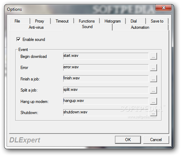Image resolution: width=181 pixels, height=156 pixels.
Task: Click the Shutdown label
Action: (29, 113)
